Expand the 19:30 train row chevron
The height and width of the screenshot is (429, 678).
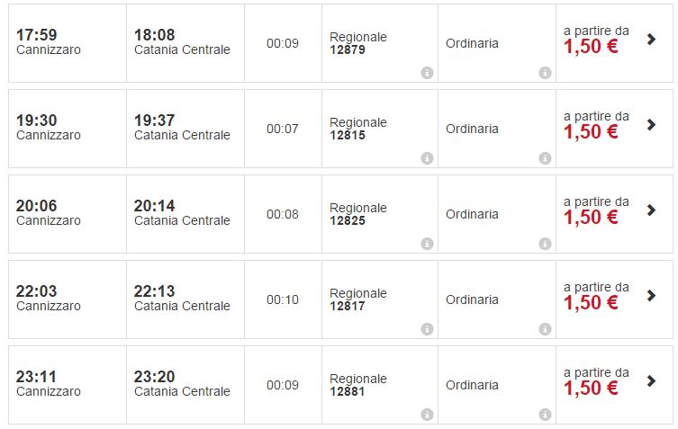(x=652, y=125)
